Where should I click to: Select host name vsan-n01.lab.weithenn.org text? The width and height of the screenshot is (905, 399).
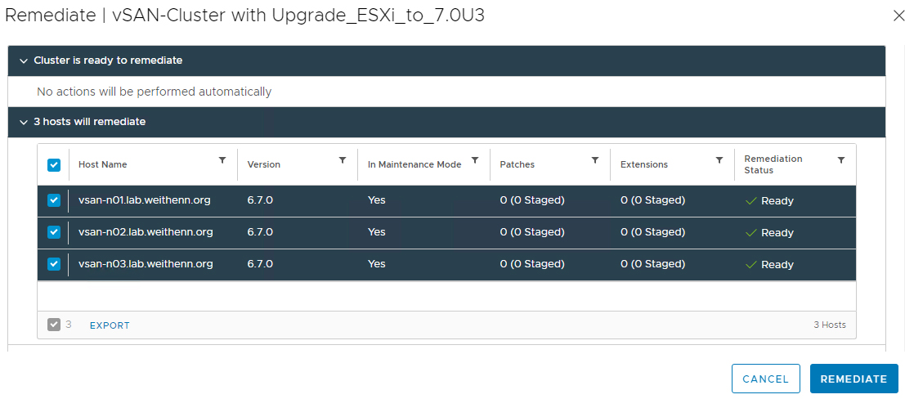pyautogui.click(x=144, y=200)
